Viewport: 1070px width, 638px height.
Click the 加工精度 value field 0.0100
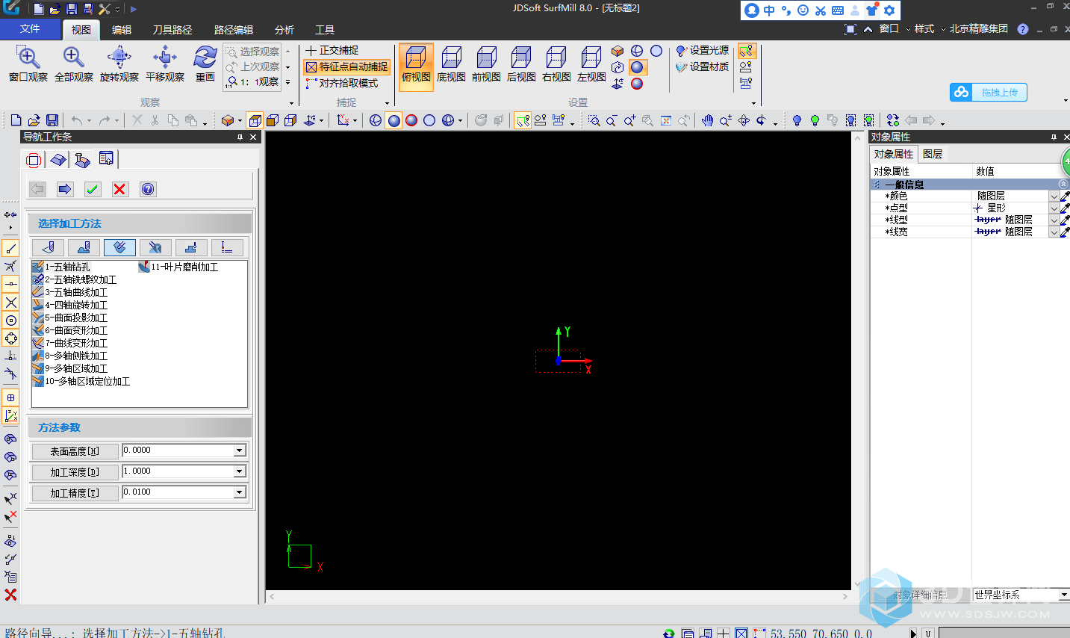tap(178, 492)
